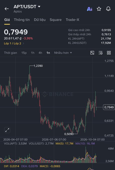Tap the MA(10): 16,1M indicator label

(85, 143)
